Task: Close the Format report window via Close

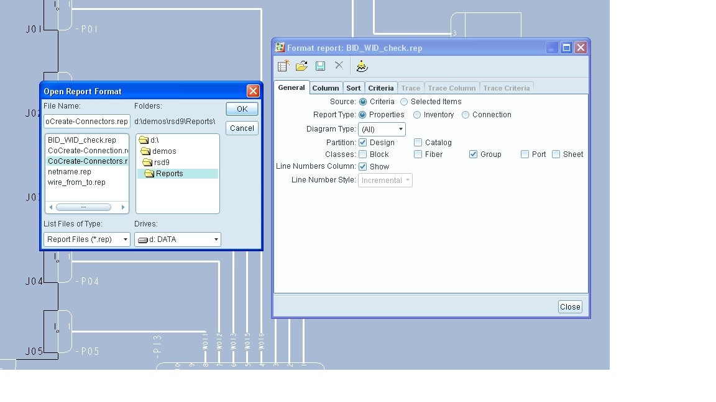Action: coord(570,306)
